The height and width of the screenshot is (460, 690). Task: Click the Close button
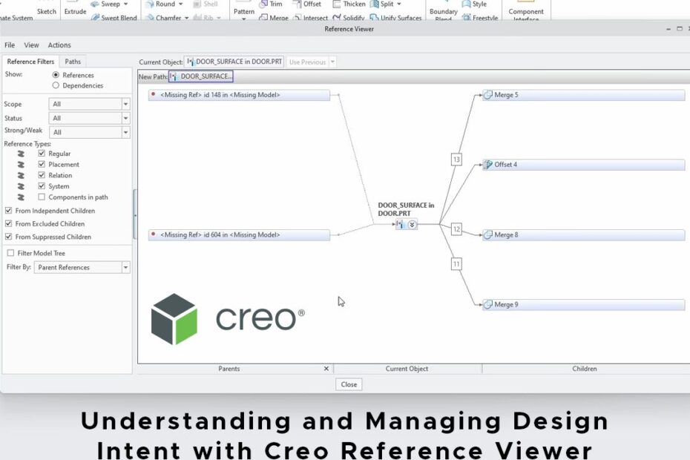(x=349, y=384)
